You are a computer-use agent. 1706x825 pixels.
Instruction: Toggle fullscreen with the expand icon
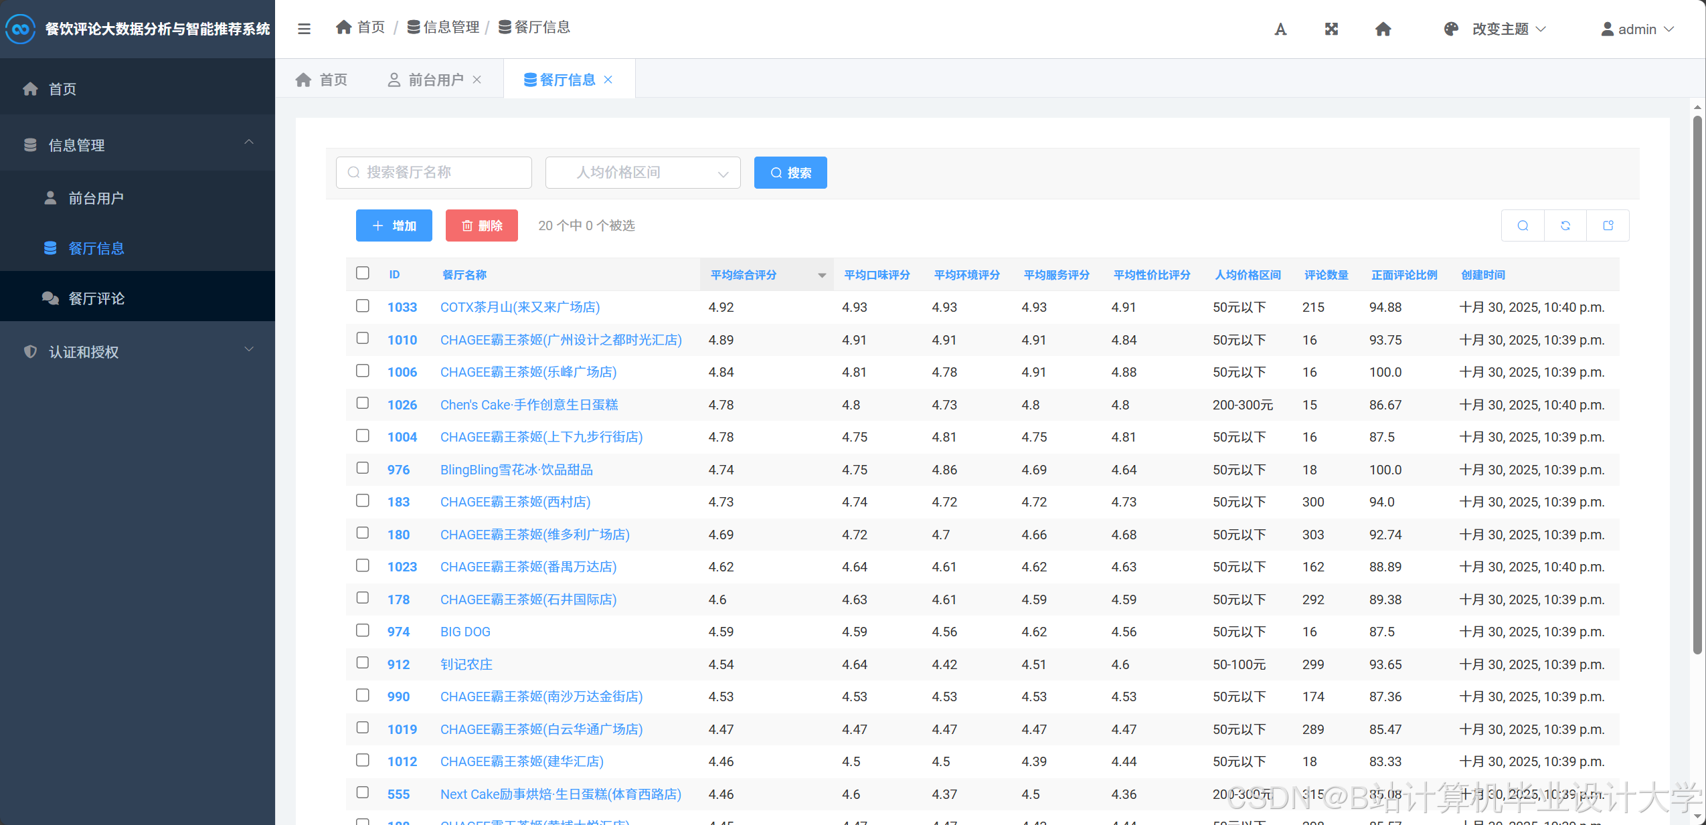pos(1331,29)
